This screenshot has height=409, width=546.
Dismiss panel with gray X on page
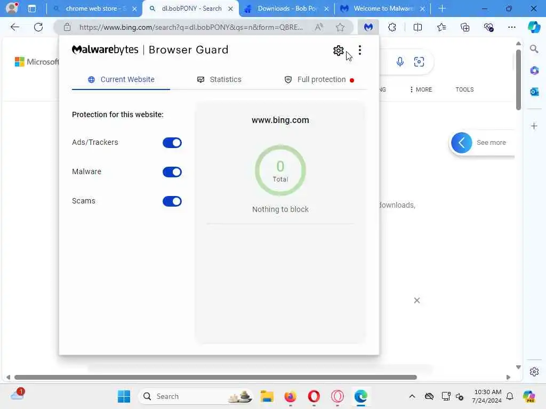[x=417, y=300]
